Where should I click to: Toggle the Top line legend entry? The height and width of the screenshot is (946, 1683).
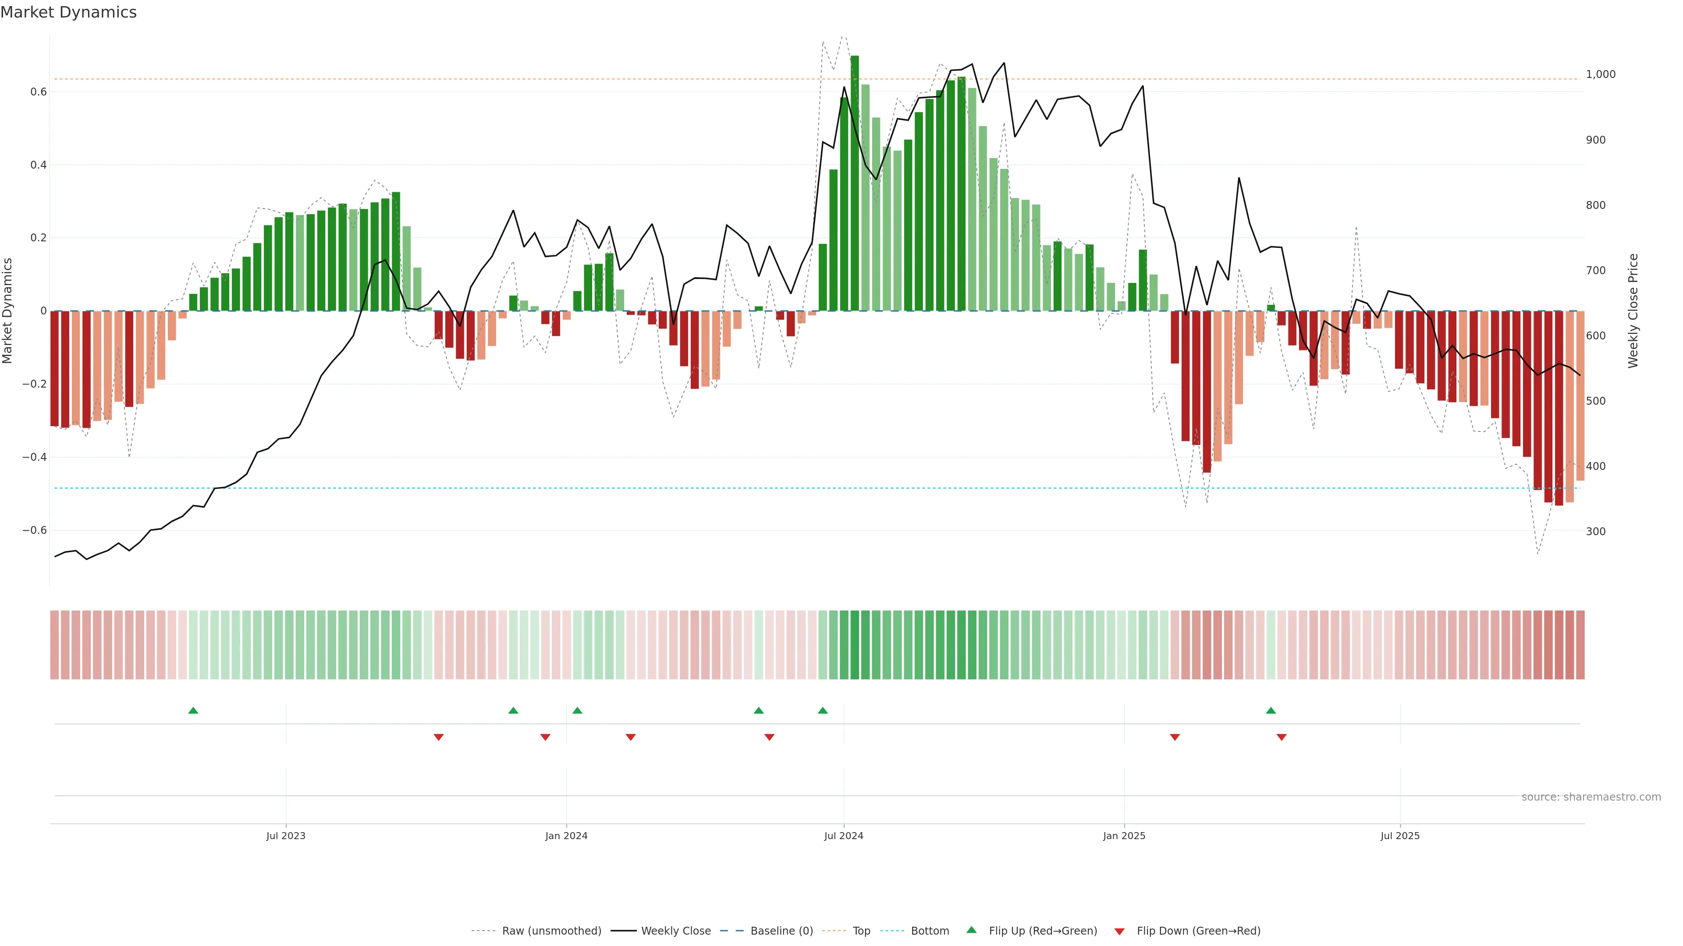861,931
